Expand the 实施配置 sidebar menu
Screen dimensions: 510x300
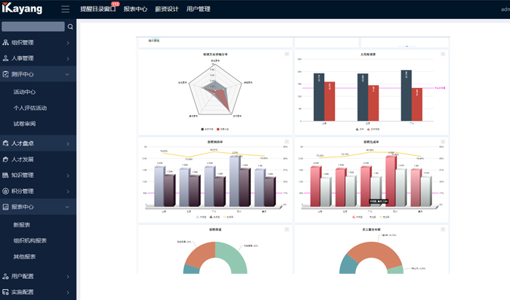point(67,292)
